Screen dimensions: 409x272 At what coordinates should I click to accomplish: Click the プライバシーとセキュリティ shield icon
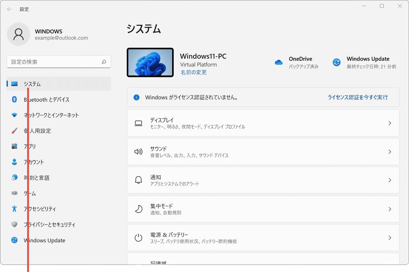click(14, 224)
